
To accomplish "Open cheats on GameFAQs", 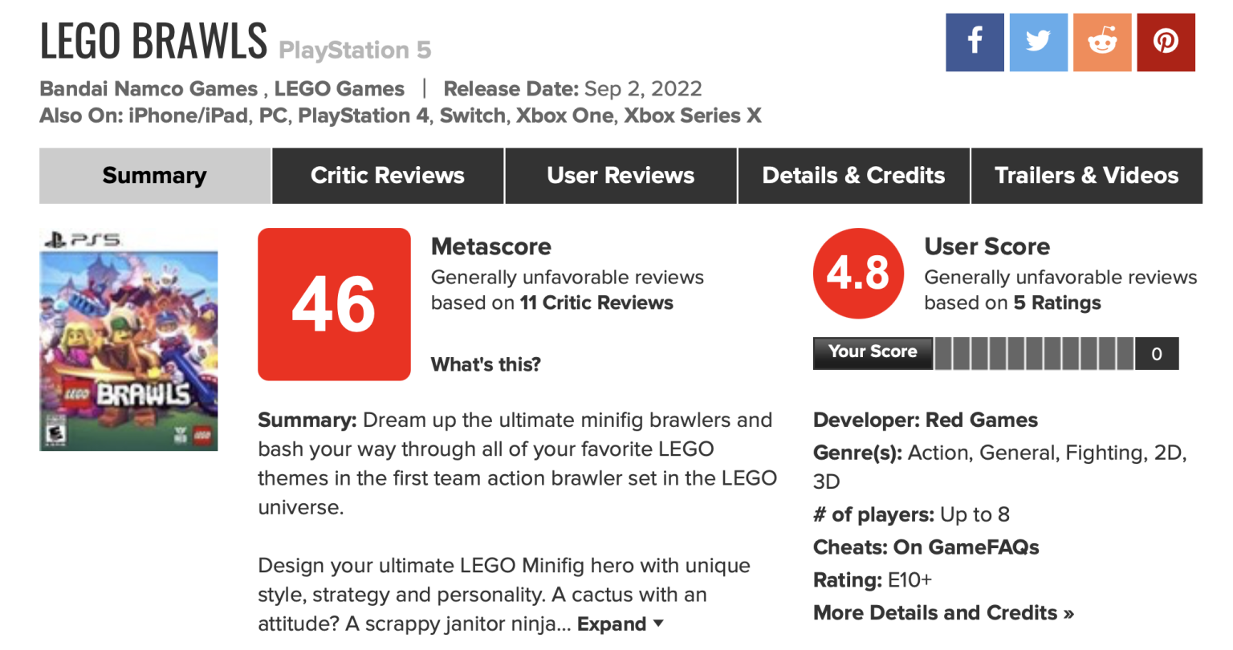I will tap(967, 546).
